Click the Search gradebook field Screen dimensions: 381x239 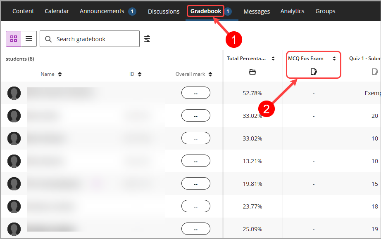pos(90,39)
